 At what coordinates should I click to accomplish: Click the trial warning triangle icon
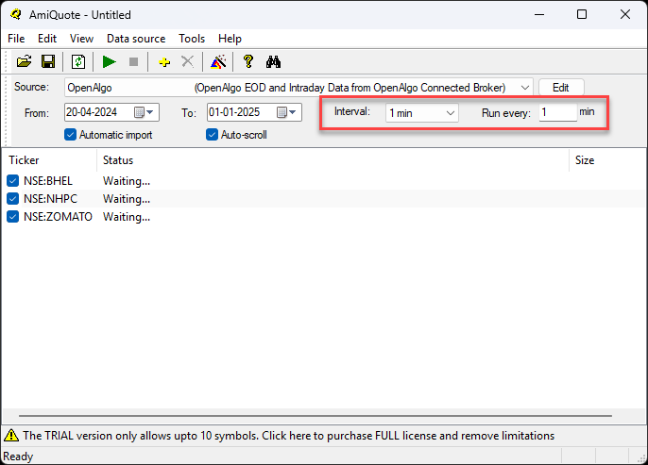tap(11, 436)
